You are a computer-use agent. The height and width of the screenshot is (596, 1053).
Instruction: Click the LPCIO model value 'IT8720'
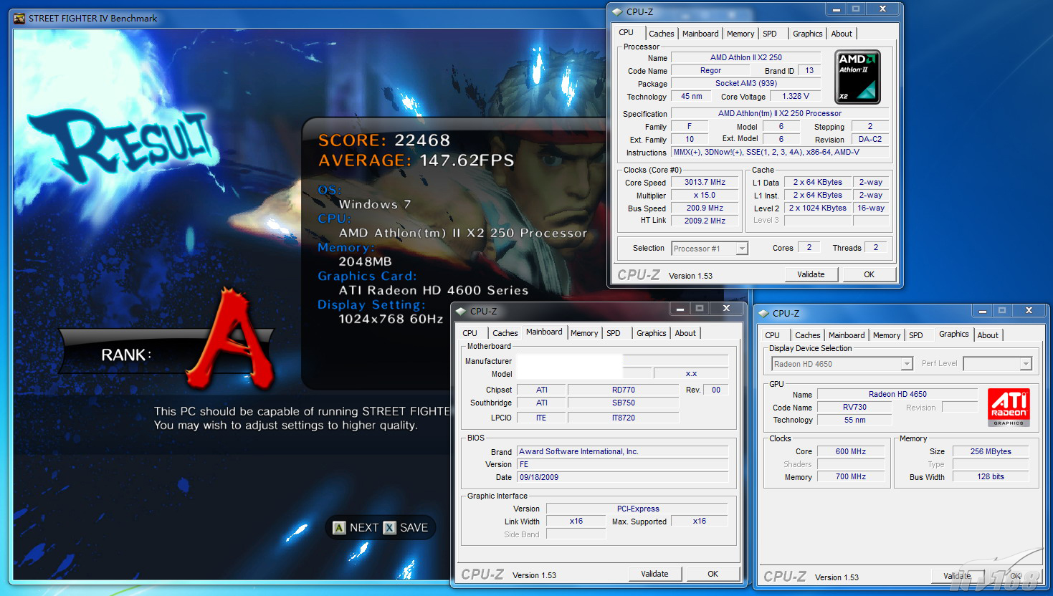coord(624,418)
